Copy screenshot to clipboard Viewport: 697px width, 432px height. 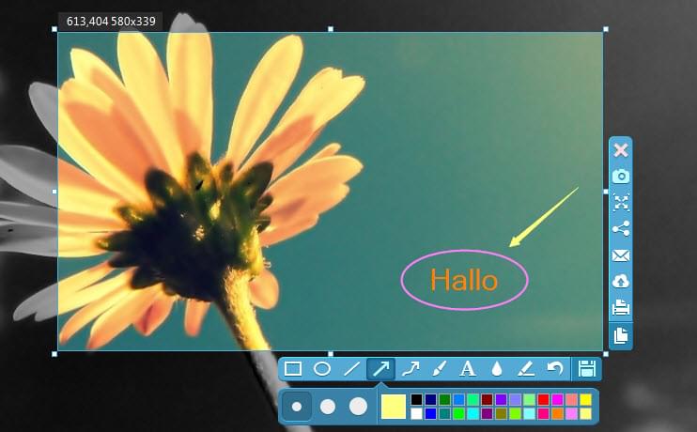point(620,335)
